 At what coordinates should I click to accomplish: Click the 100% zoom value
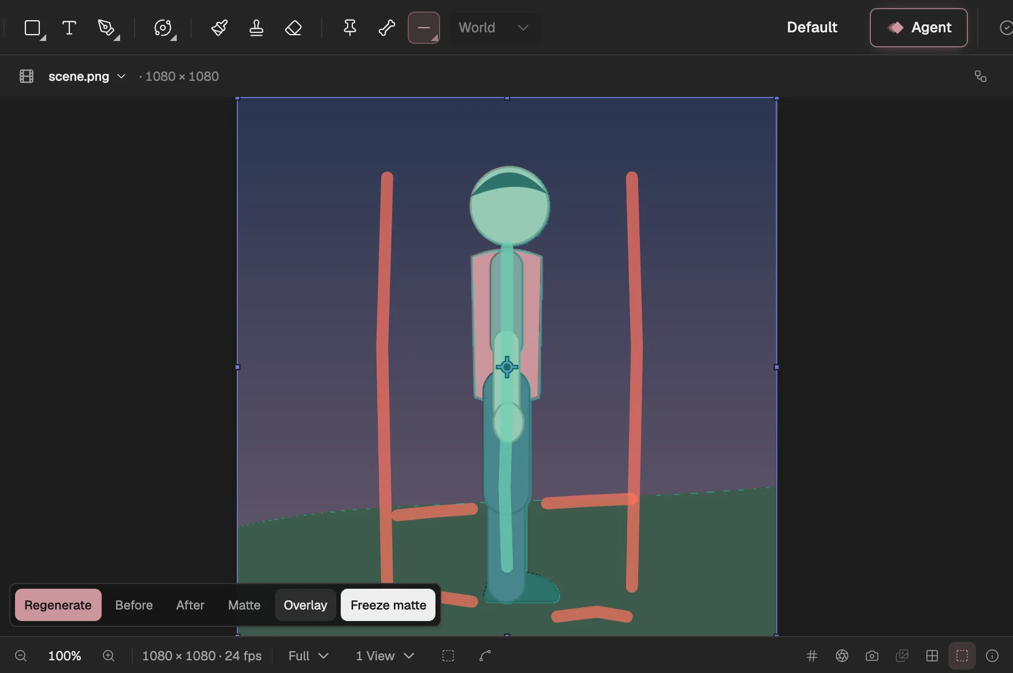pos(65,656)
